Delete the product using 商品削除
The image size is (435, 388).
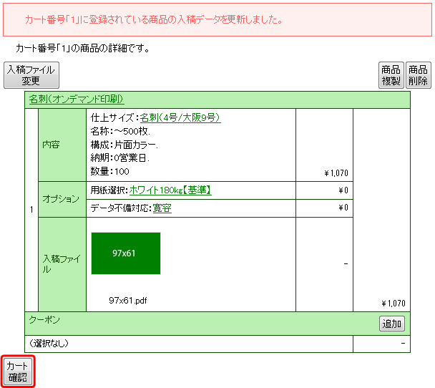(x=418, y=75)
